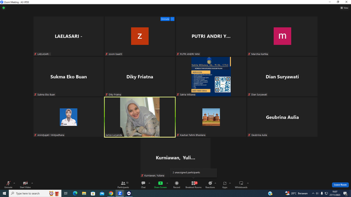Click the Get Help icon in the tray
The image size is (351, 197).
pyautogui.click(x=270, y=193)
